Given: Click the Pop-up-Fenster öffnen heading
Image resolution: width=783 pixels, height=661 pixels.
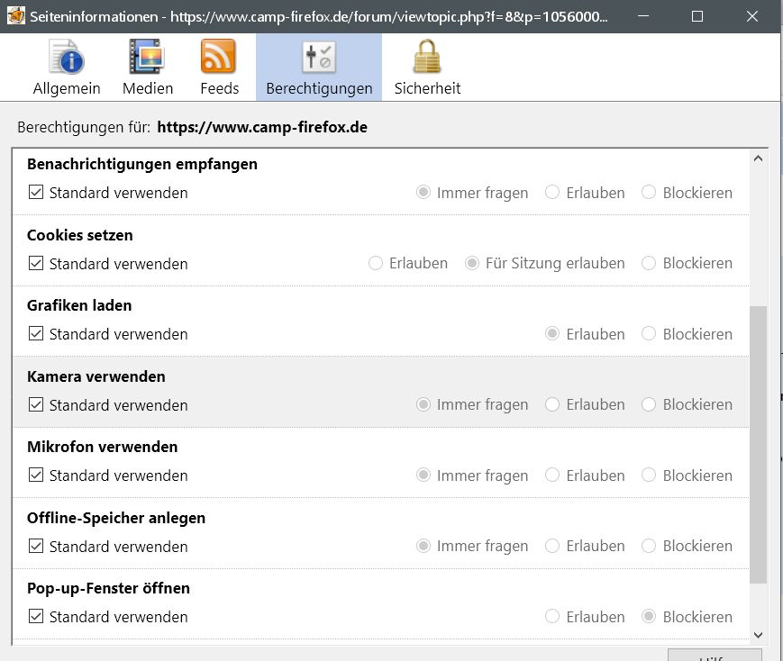Looking at the screenshot, I should pyautogui.click(x=108, y=589).
